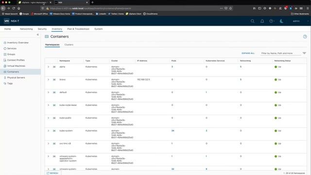Screen dimensions: 311x175
Task: Open alpha networking count link
Action: point(241,67)
